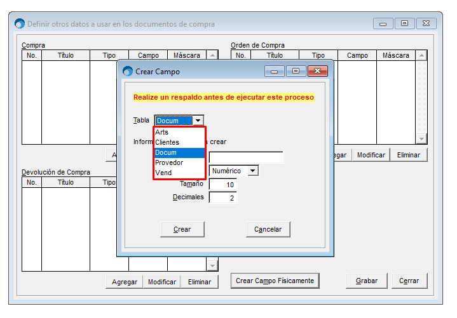Viewport: 457px width, 318px height.
Task: Click No. header in Compra table
Action: coord(32,55)
